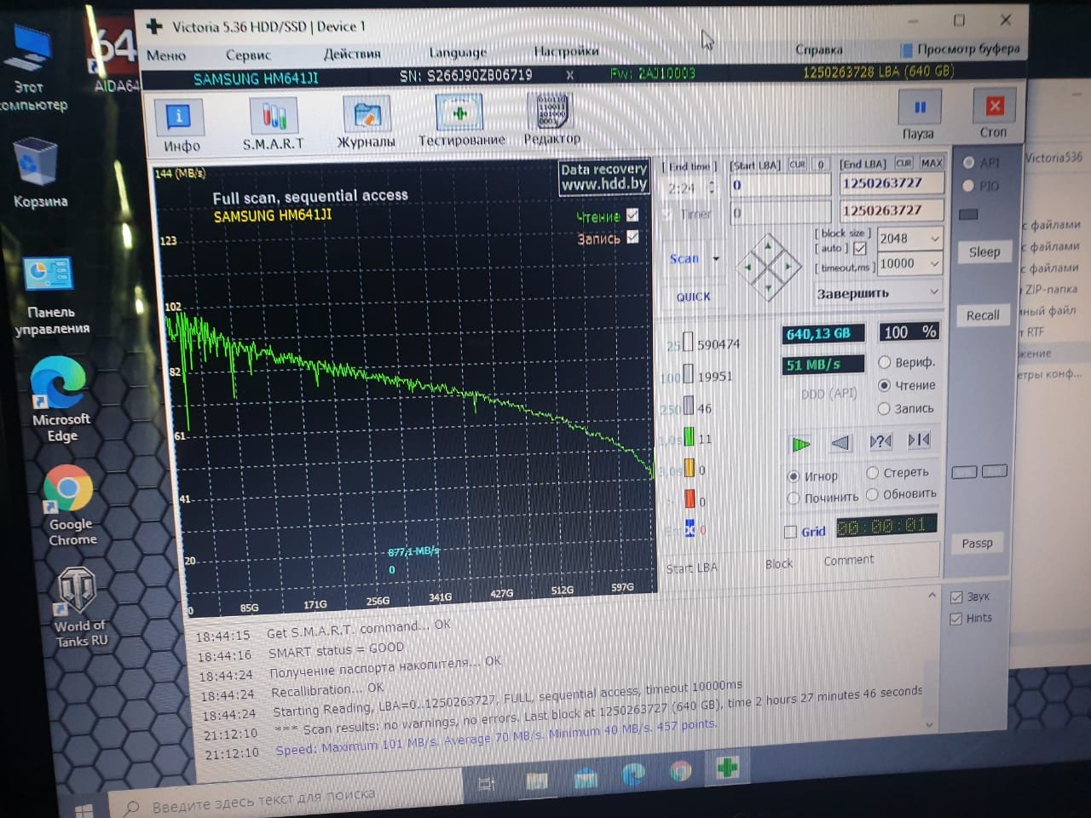Click the butterfly seek test button
Screen dimensions: 1091x818
[919, 440]
